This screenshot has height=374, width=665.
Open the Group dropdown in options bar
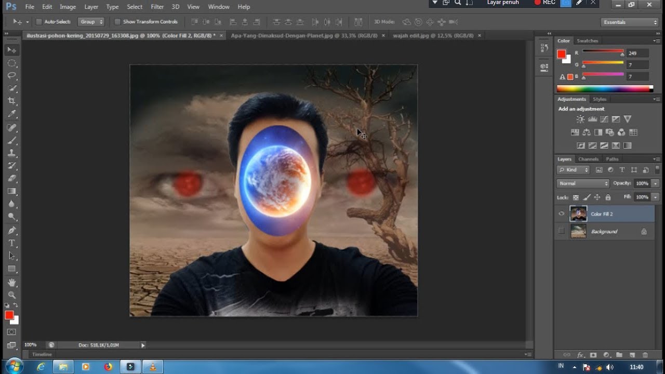point(91,22)
